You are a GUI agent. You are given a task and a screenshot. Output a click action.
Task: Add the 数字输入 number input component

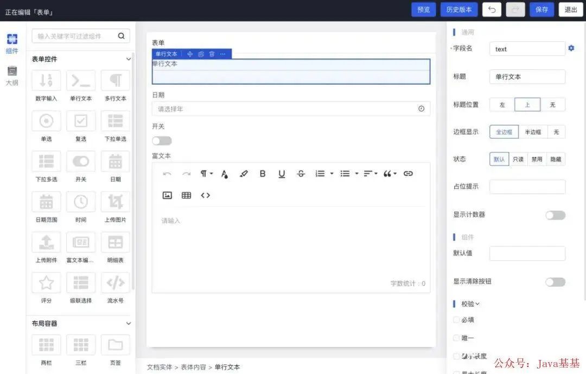[46, 81]
